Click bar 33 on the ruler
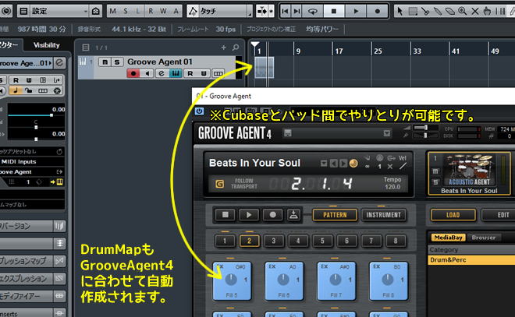Image resolution: width=515 pixels, height=317 pixels. 417,51
